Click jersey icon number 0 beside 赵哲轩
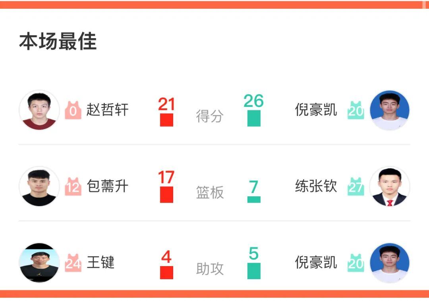 pyautogui.click(x=73, y=110)
